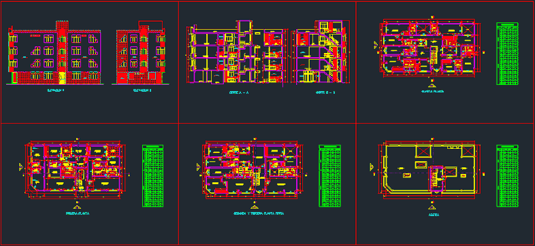The image size is (535, 246).
Task: Click the PRIMERA PLANTA title label
Action: (x=78, y=213)
